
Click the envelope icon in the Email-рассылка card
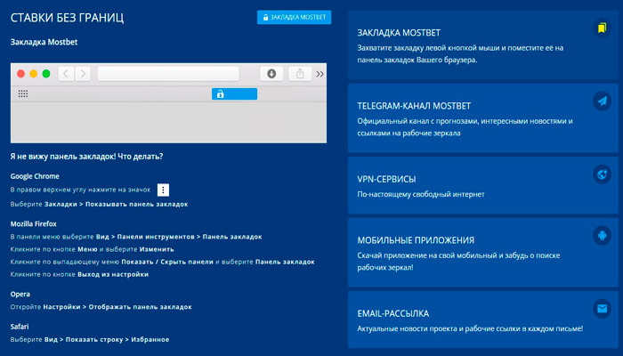tap(603, 309)
